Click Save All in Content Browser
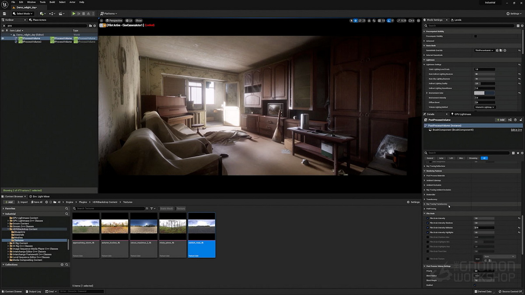 coord(37,202)
